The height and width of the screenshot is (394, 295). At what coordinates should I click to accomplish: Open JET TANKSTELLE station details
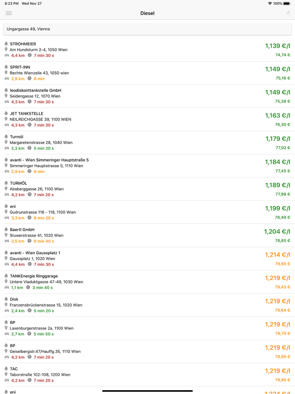(x=126, y=119)
